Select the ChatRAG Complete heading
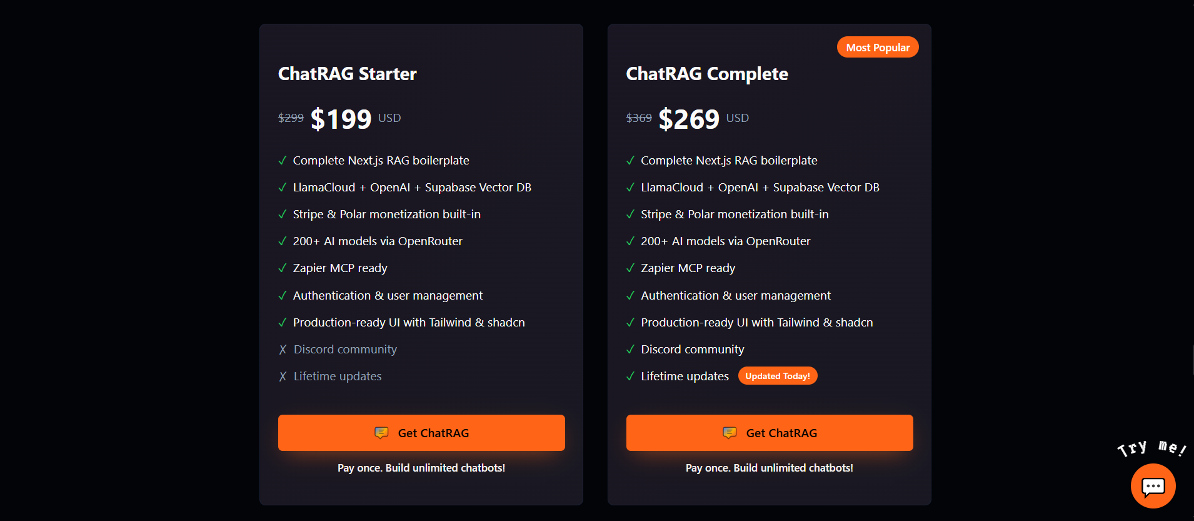This screenshot has width=1194, height=521. pyautogui.click(x=706, y=73)
